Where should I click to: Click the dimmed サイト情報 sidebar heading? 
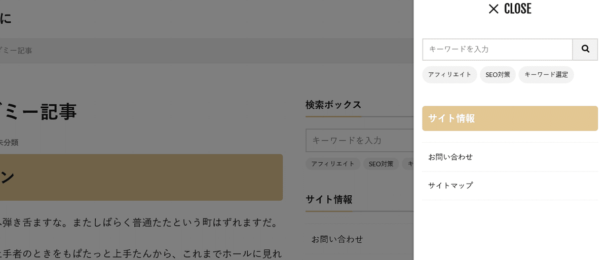coord(329,199)
